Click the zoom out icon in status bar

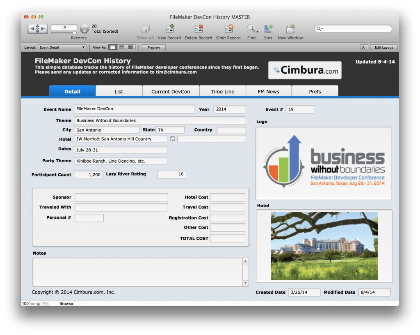click(x=32, y=303)
